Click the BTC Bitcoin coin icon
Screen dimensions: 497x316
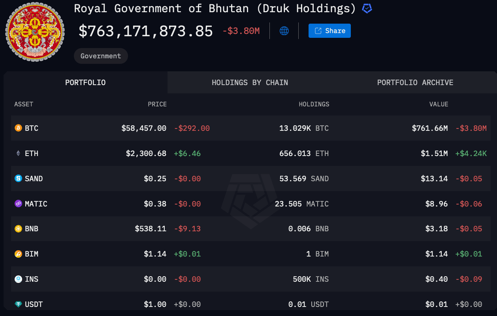pos(17,128)
